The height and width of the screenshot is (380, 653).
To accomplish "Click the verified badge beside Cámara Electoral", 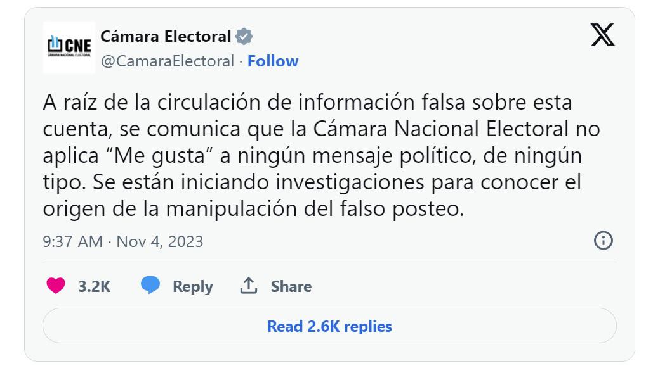I will 244,37.
